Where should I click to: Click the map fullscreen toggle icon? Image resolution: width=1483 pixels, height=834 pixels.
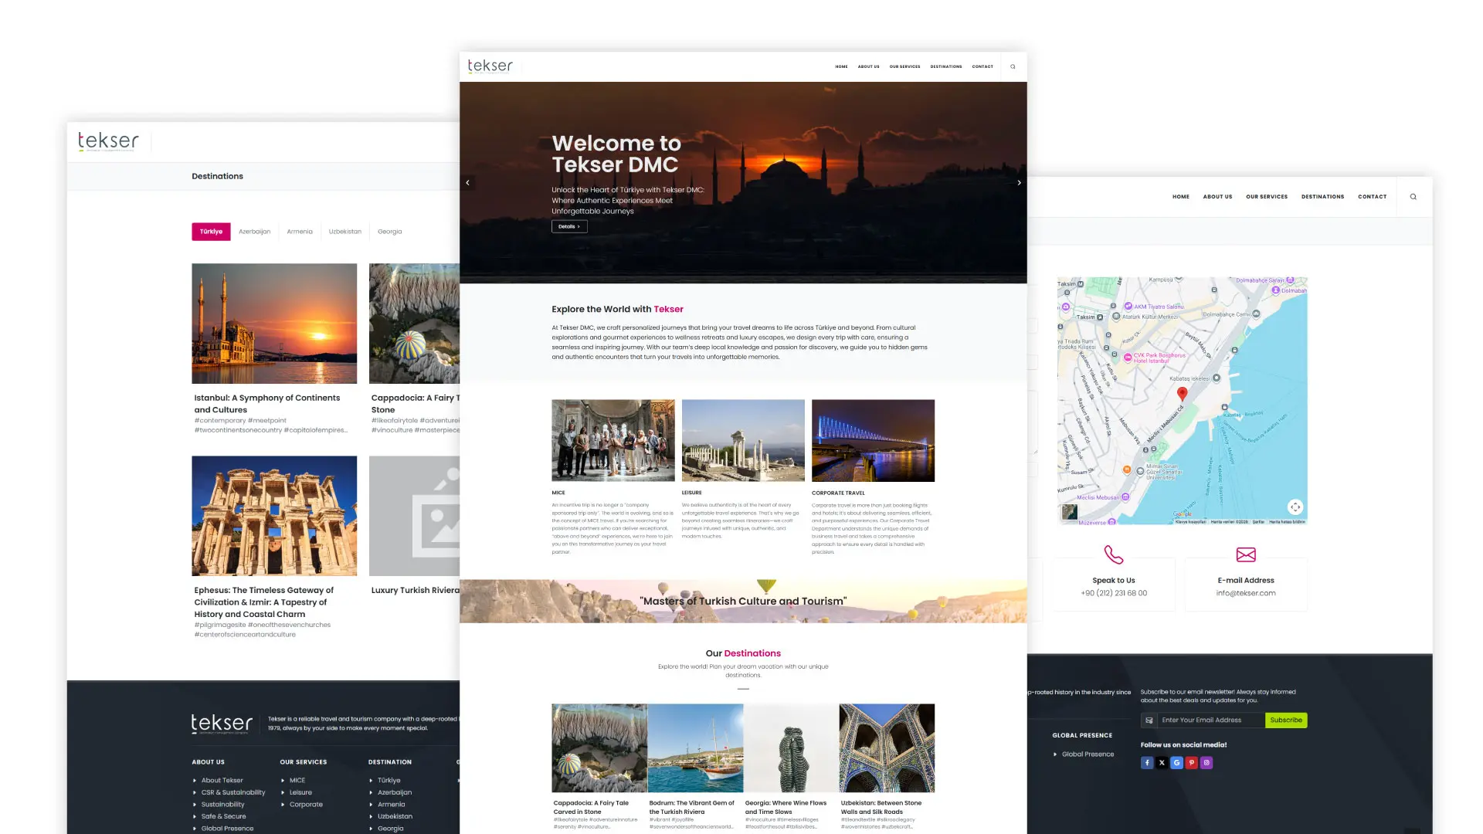(1295, 507)
